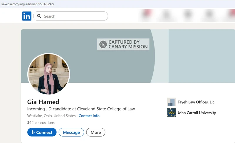
Task: Click the John Carroll University JCU logo
Action: (x=171, y=113)
